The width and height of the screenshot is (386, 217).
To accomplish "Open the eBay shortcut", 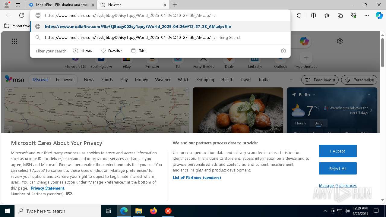I will tap(127, 62).
